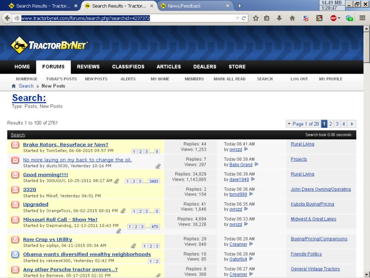Open the Friendly Politics forum link

(x=306, y=254)
